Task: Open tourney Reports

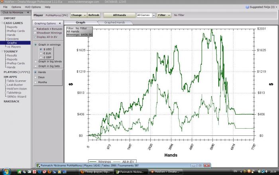Action: pyautogui.click(x=12, y=60)
